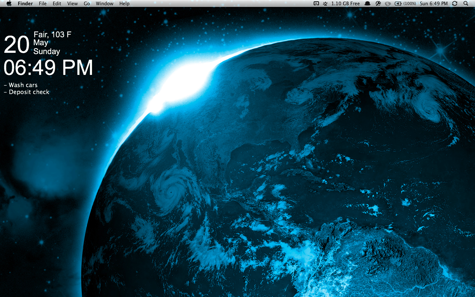Click the 06:49 PM desktop clock
This screenshot has width=475, height=297.
(48, 68)
